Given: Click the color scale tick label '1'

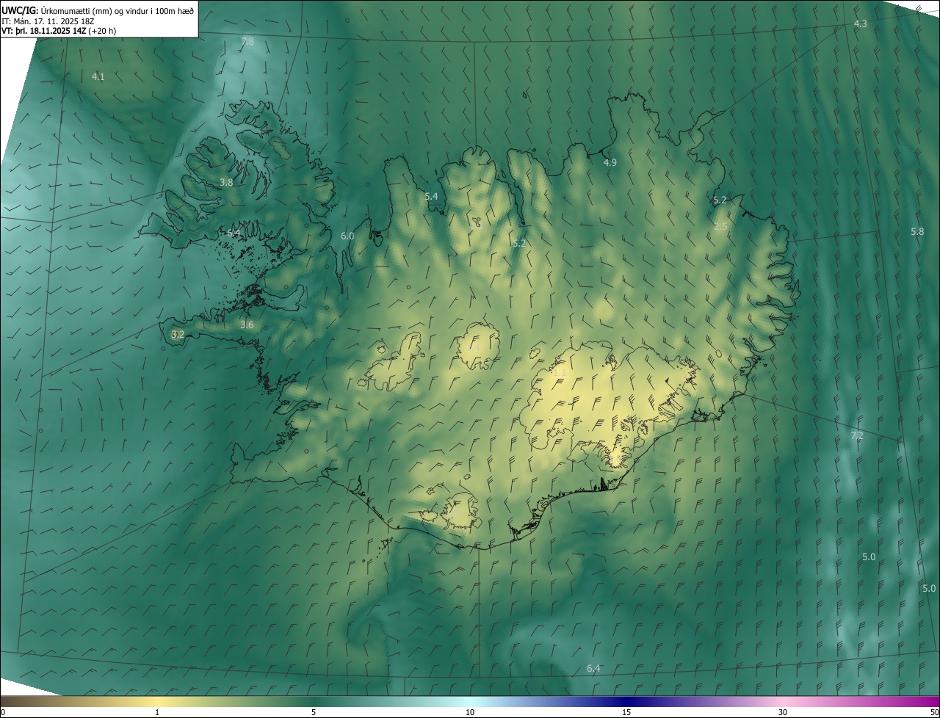Looking at the screenshot, I should click(x=156, y=712).
